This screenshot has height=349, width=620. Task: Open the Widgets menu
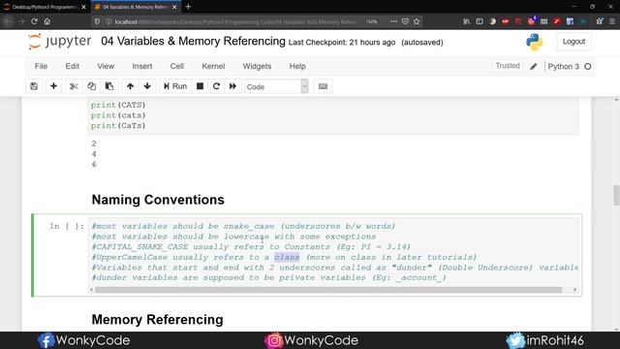(x=257, y=66)
